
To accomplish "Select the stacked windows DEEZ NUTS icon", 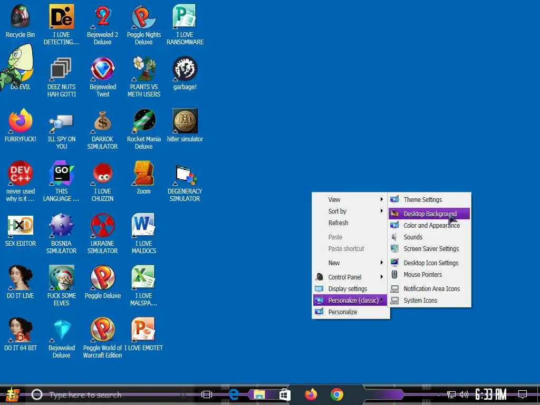I will click(x=62, y=69).
